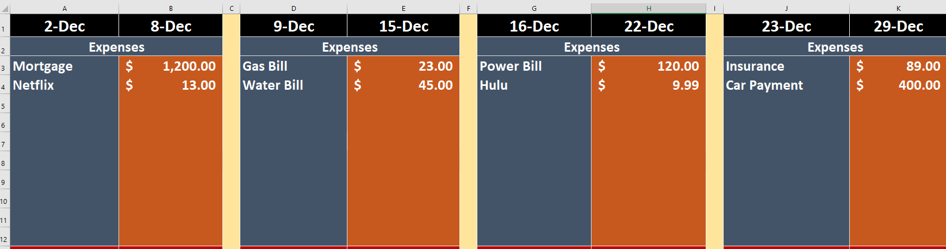This screenshot has height=249, width=946.
Task: Click the Car Payment cell
Action: [787, 85]
